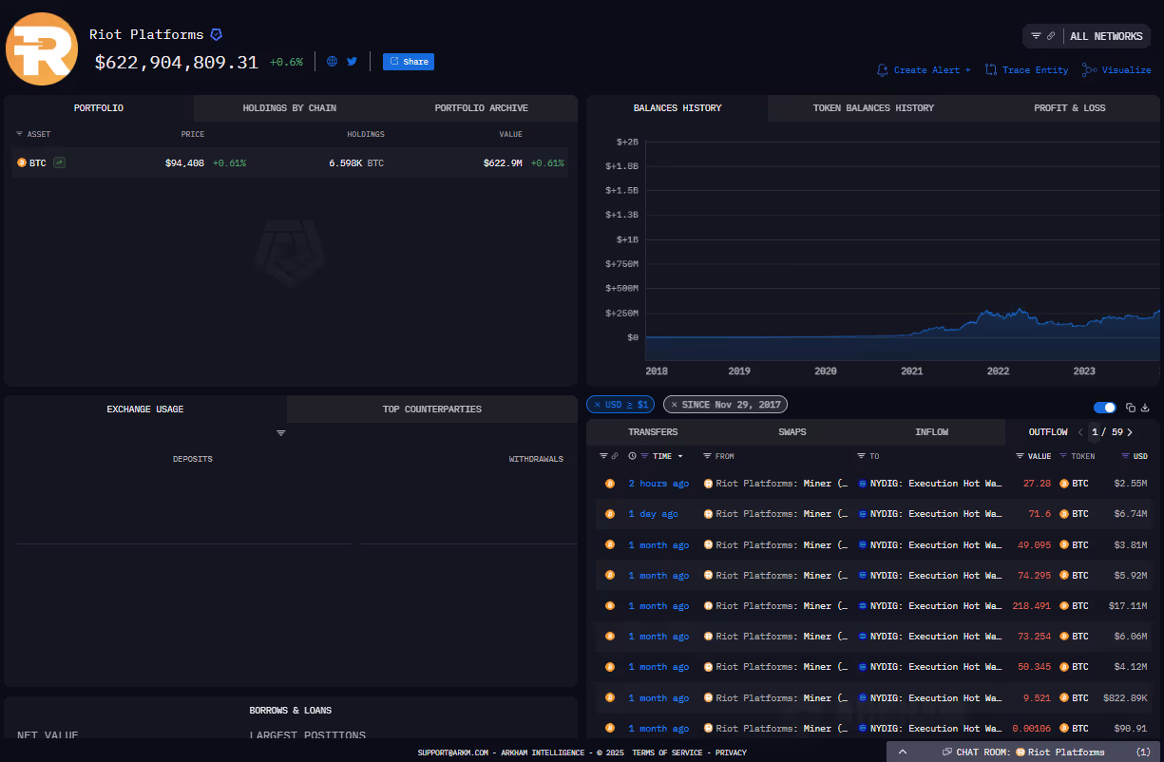Open Riot Platforms' Twitter profile
1164x762 pixels.
tap(353, 61)
